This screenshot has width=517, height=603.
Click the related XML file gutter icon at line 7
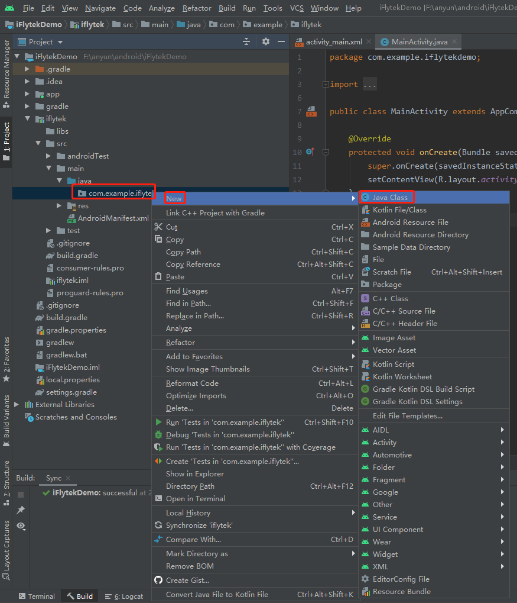point(311,111)
